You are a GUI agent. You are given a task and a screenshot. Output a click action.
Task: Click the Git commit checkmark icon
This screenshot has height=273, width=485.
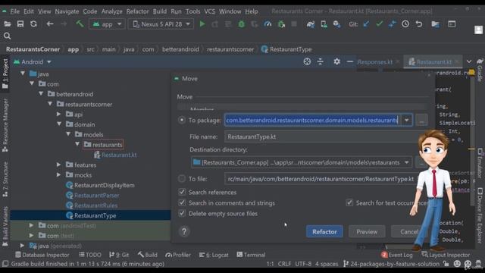pyautogui.click(x=380, y=24)
